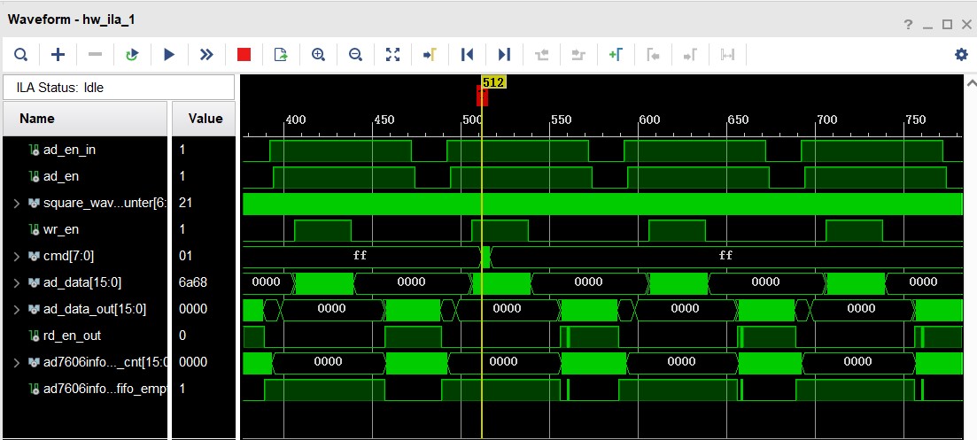This screenshot has height=440, width=977.
Task: Open the waveform search tool
Action: [x=20, y=55]
